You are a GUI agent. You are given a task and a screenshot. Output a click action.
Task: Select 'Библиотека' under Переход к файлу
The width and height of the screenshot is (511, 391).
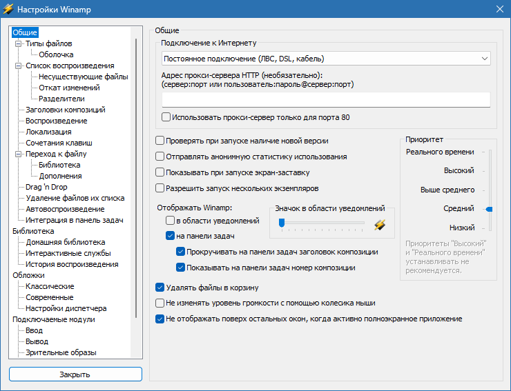[x=59, y=165]
